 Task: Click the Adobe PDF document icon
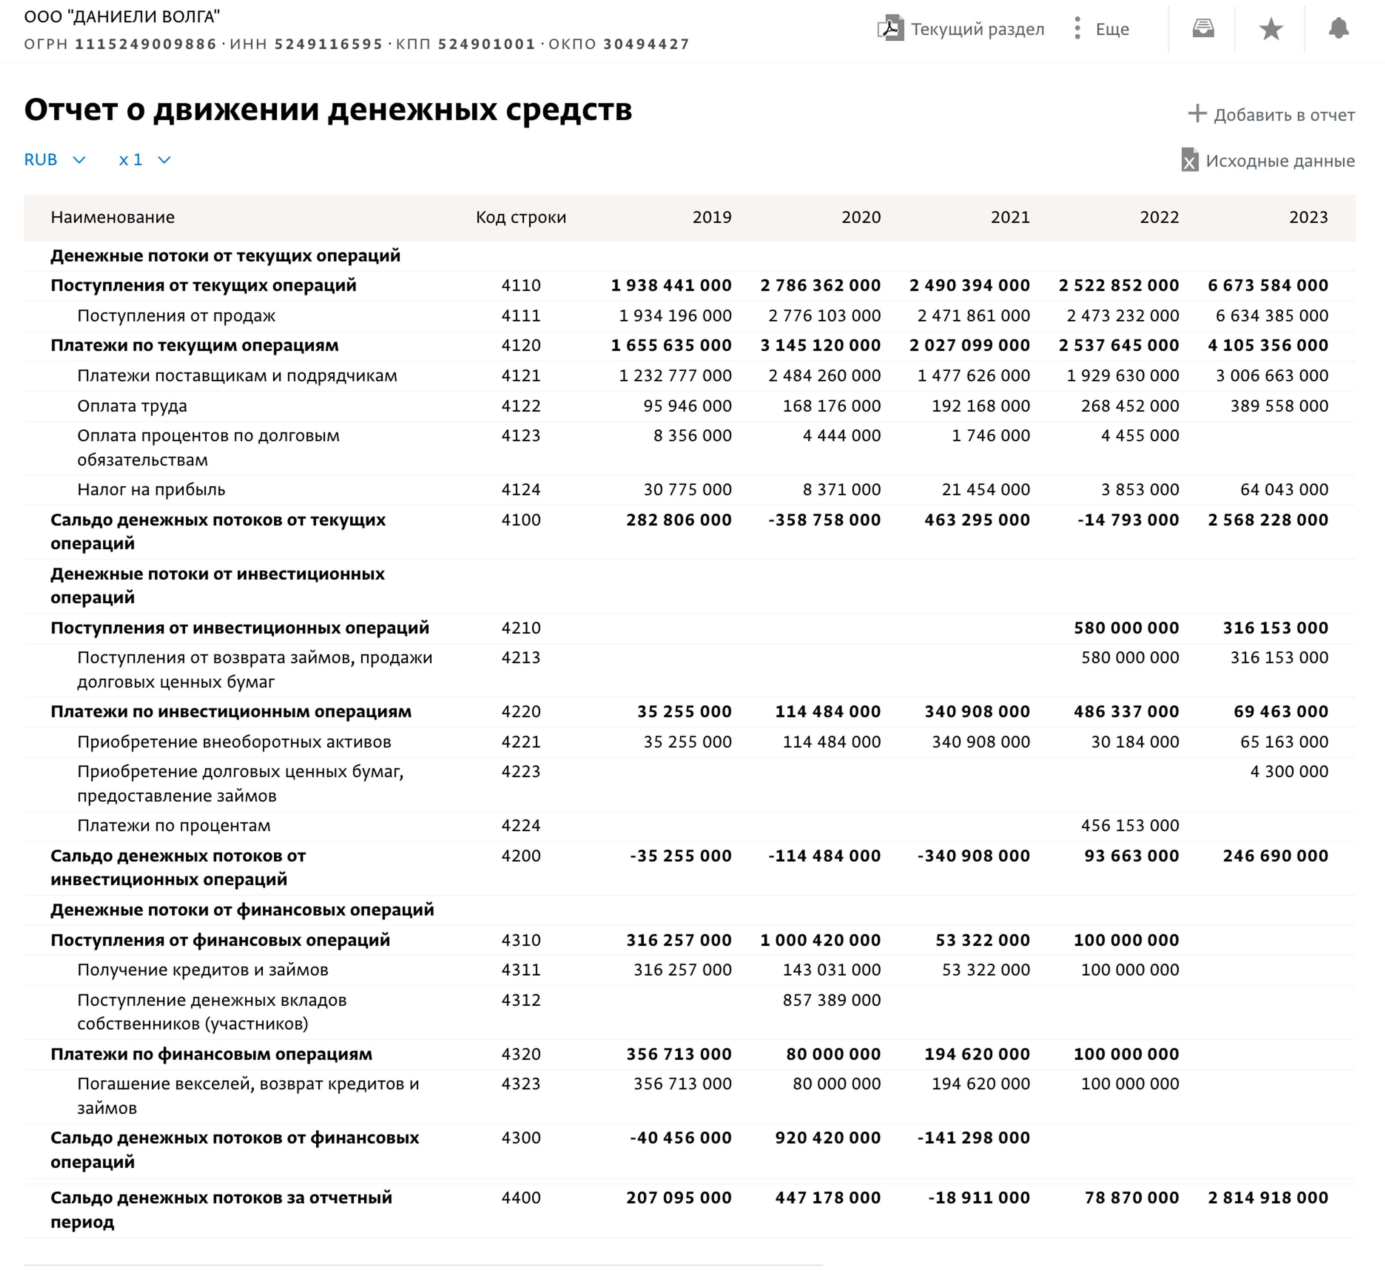(x=890, y=29)
